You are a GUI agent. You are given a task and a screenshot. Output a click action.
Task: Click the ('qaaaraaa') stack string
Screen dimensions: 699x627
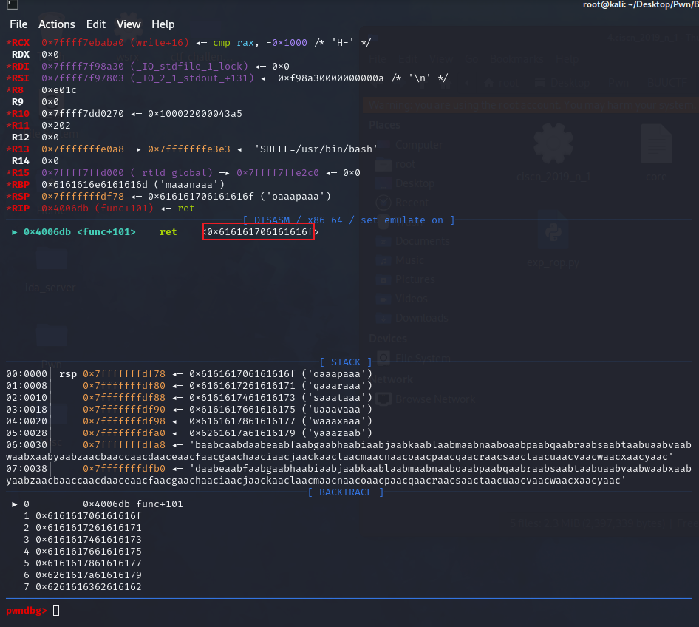(337, 386)
